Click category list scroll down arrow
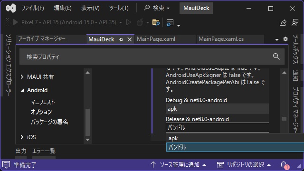This screenshot has height=171, width=304. pyautogui.click(x=87, y=140)
